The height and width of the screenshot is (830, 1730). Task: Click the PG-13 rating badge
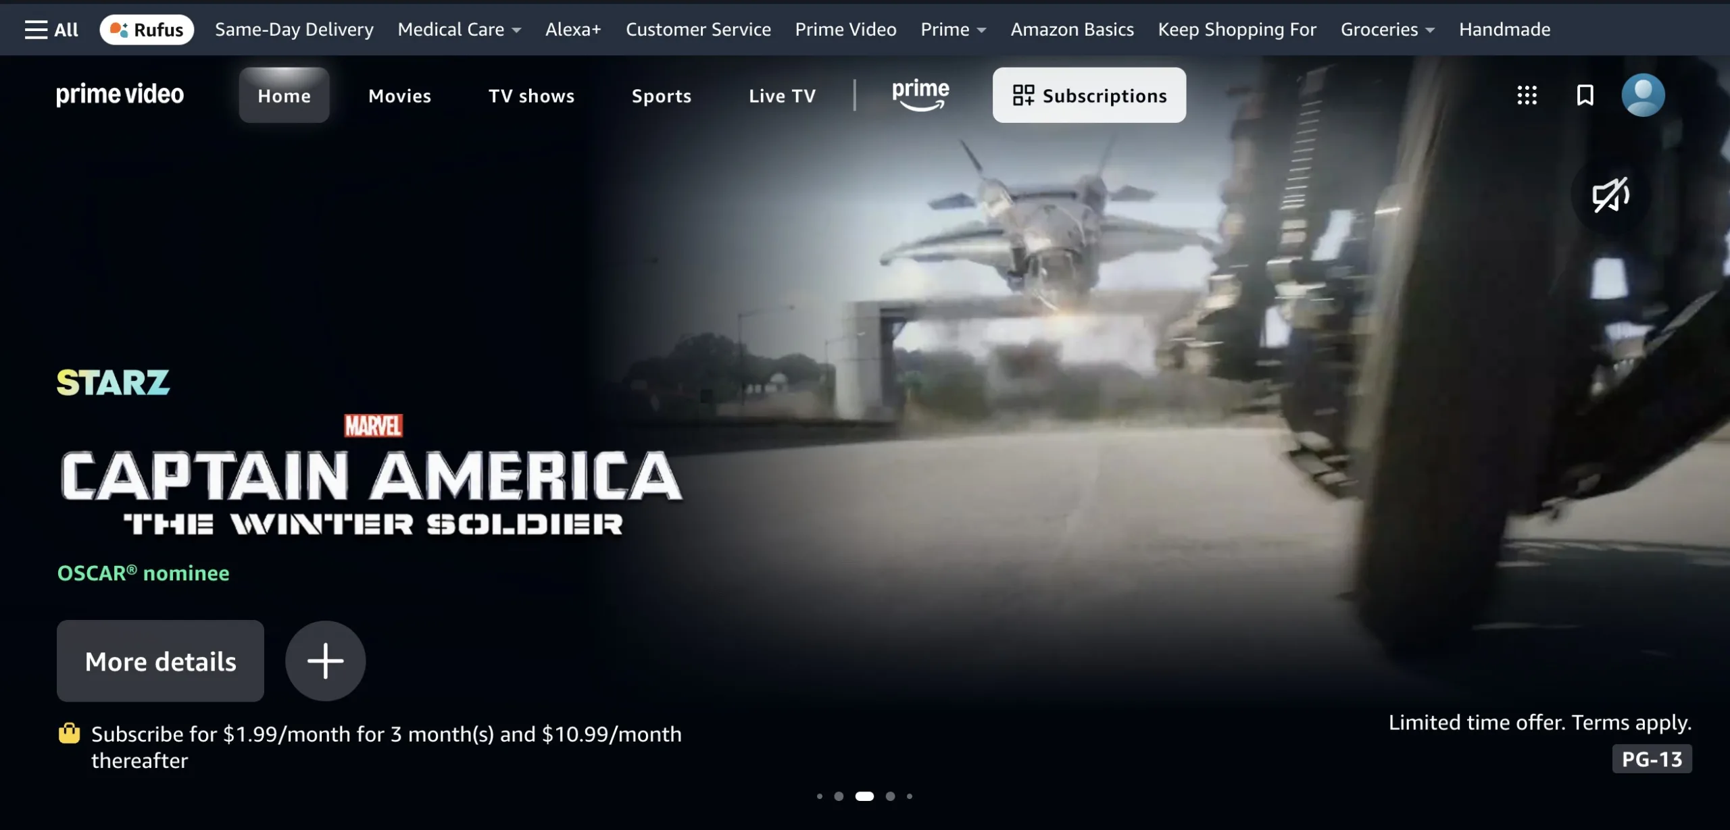pos(1651,758)
